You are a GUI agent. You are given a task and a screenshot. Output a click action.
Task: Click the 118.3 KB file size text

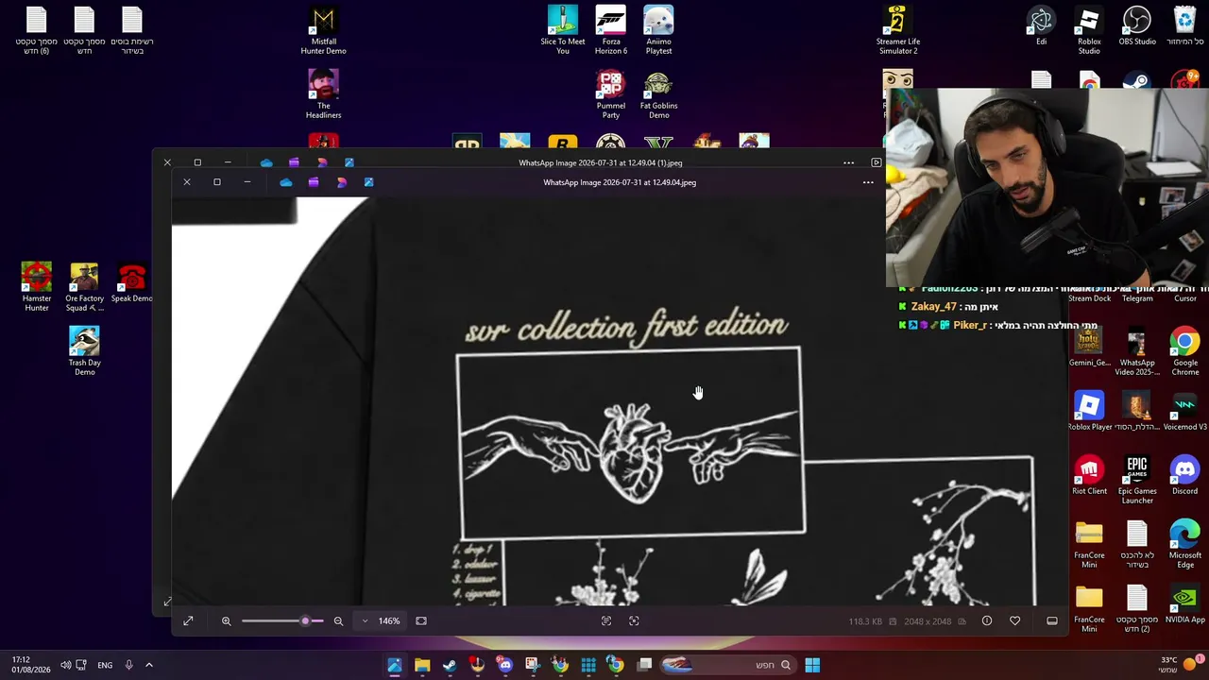[x=865, y=621]
